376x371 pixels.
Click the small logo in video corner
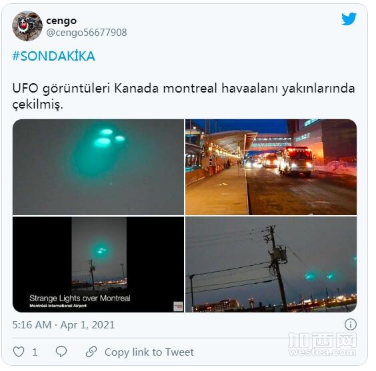coord(178,306)
